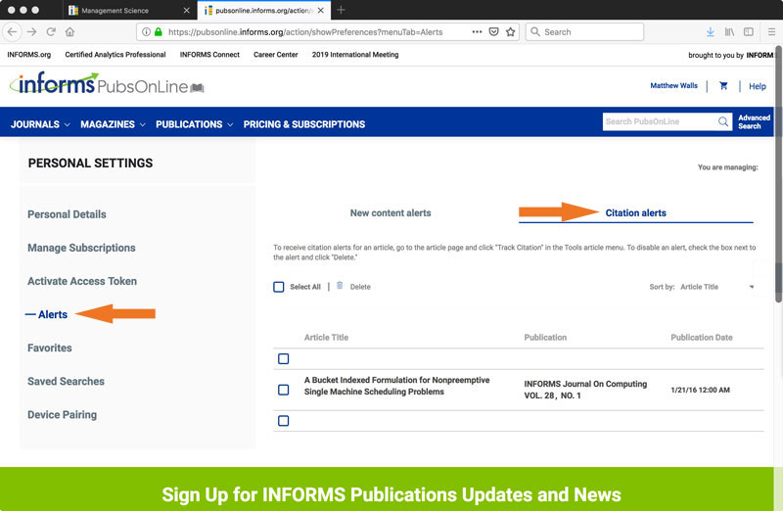Open Personal Details settings
This screenshot has width=783, height=511.
click(67, 214)
